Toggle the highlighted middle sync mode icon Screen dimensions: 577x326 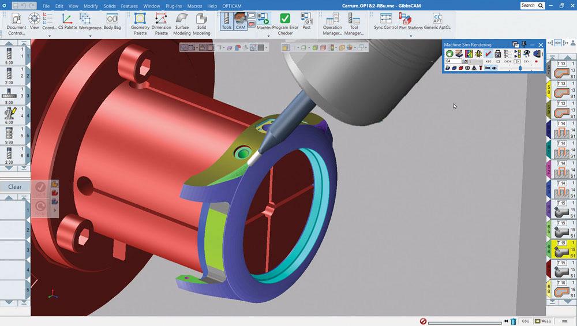[x=558, y=43]
